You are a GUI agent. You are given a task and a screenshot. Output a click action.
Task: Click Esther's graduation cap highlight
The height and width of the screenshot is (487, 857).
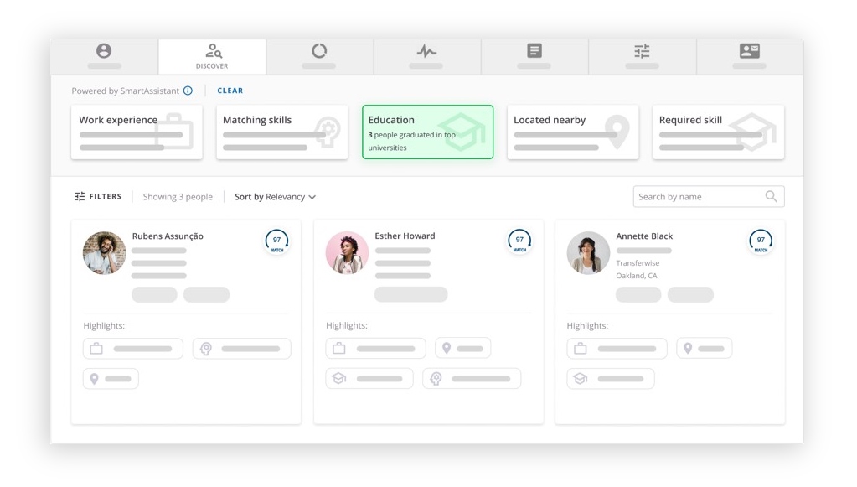pos(369,379)
